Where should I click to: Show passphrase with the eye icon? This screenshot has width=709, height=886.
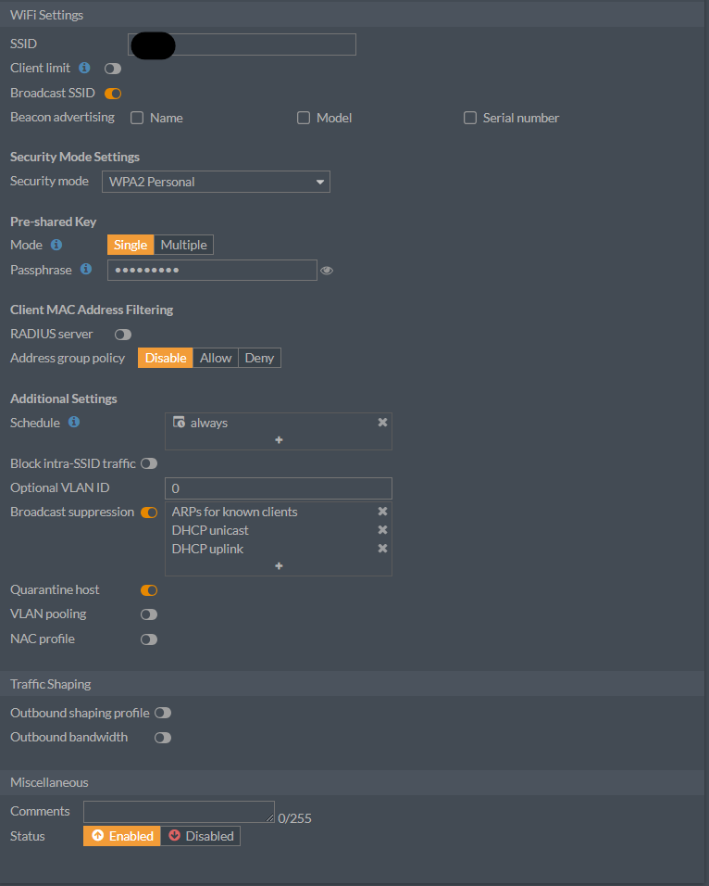coord(327,271)
